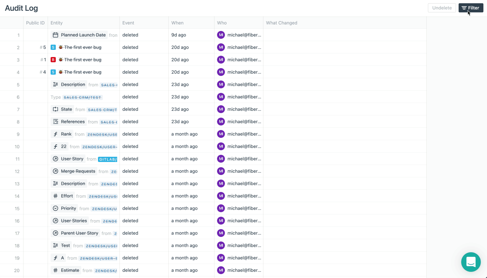
Task: Click the calendar icon beside Planned Launch Date
Action: [55, 35]
